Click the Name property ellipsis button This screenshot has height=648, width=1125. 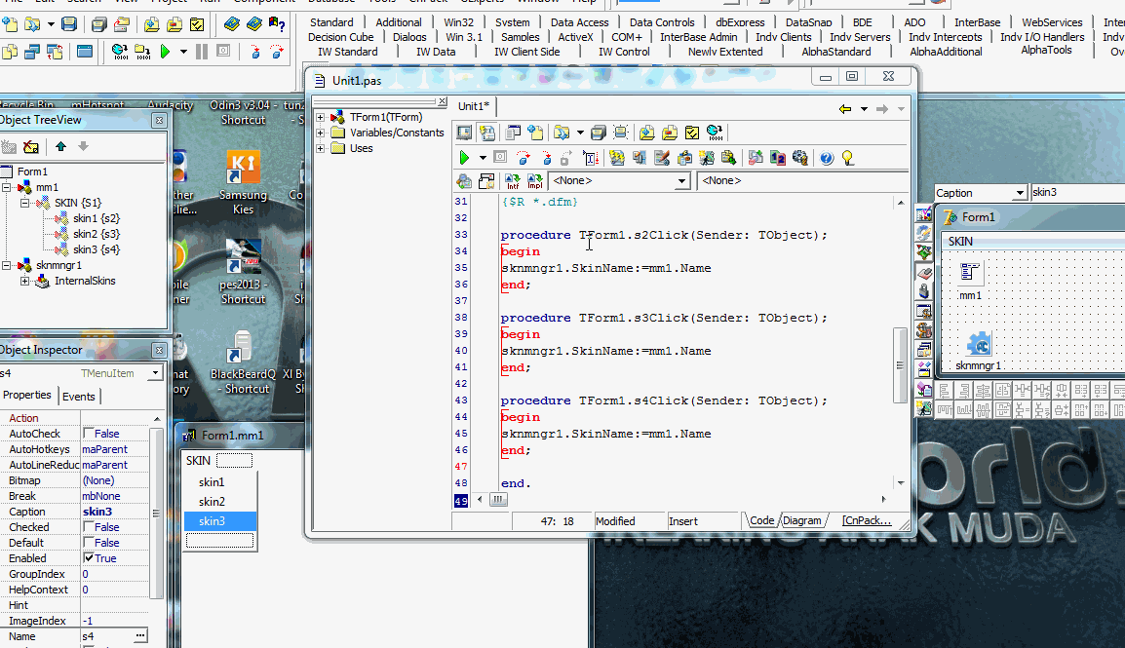point(141,635)
